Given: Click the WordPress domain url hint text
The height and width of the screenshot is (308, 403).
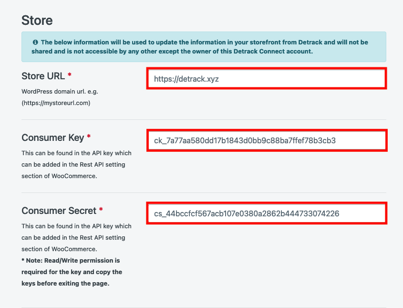Looking at the screenshot, I should (x=60, y=92).
